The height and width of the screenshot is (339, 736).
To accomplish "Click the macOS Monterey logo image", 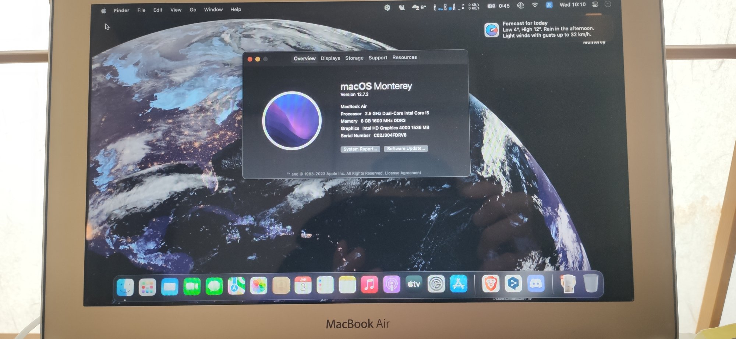I will (x=292, y=120).
